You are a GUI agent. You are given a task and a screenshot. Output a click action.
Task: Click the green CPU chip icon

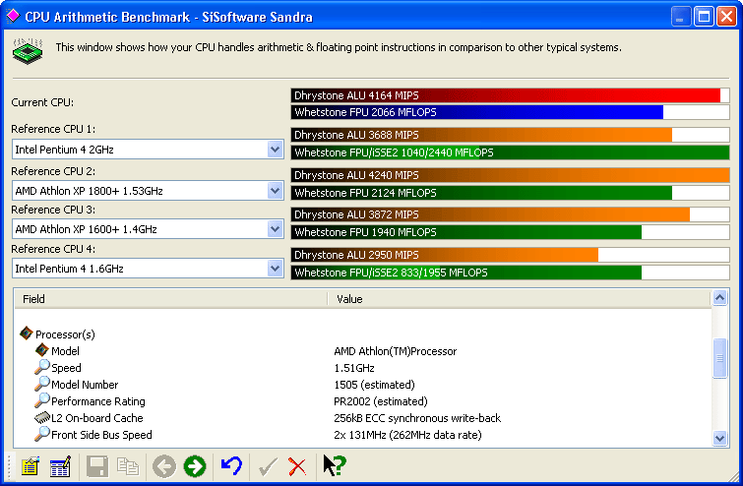pos(28,51)
